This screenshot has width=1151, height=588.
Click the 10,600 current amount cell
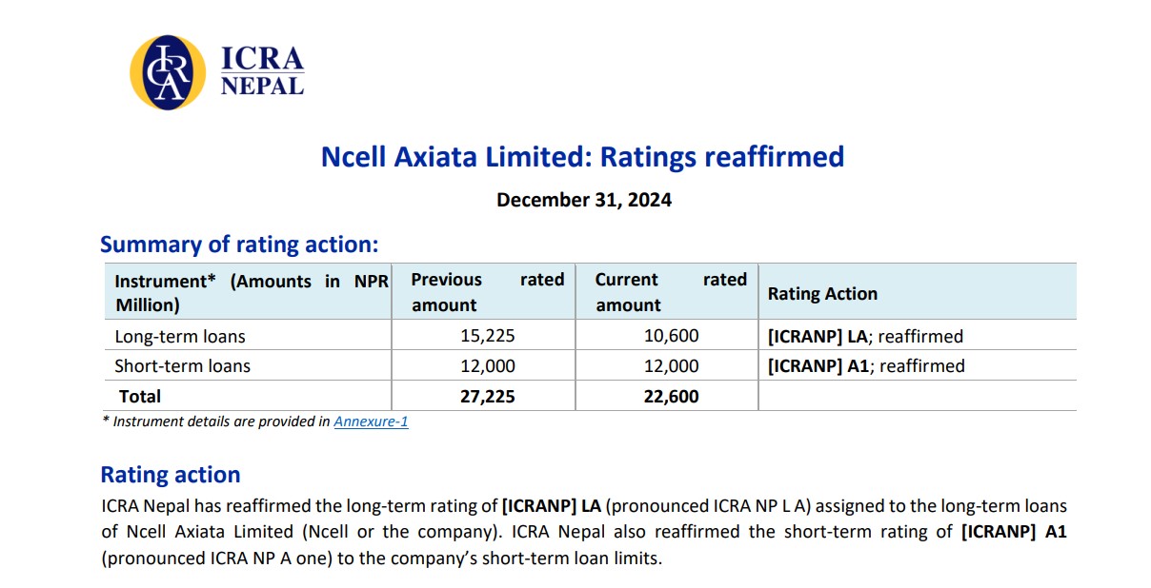(671, 336)
